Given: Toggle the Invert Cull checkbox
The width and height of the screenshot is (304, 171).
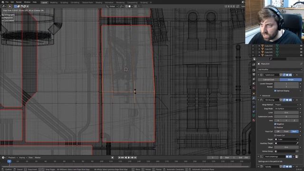Looking at the screenshot, I should click(x=275, y=135).
